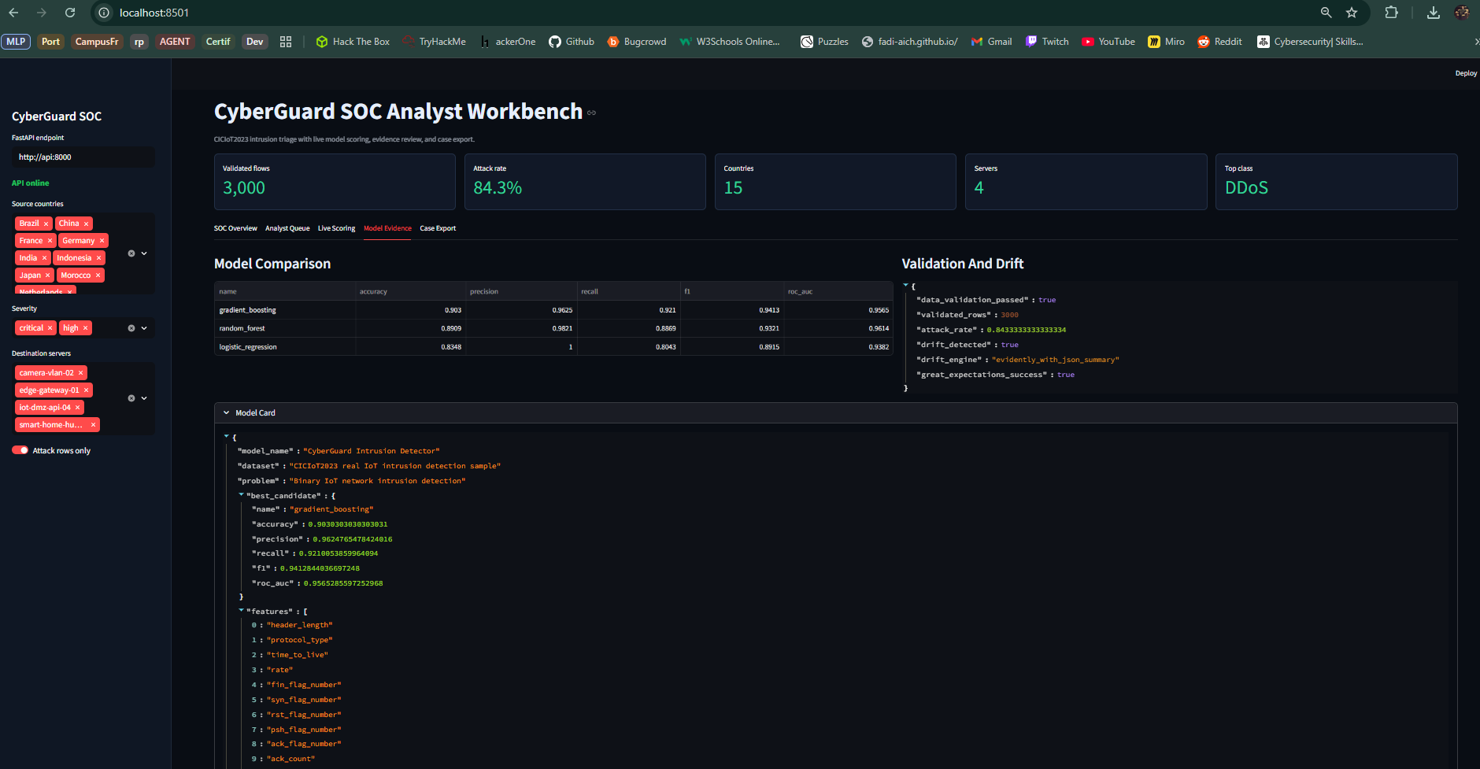Open the W3Schools Online bookmark
The width and height of the screenshot is (1480, 769).
pos(730,42)
